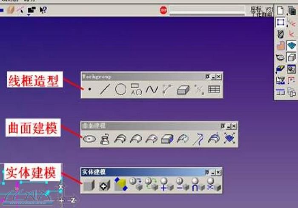Select the point tool in Workgroup toolbar
This screenshot has height=208, width=298.
pos(90,89)
